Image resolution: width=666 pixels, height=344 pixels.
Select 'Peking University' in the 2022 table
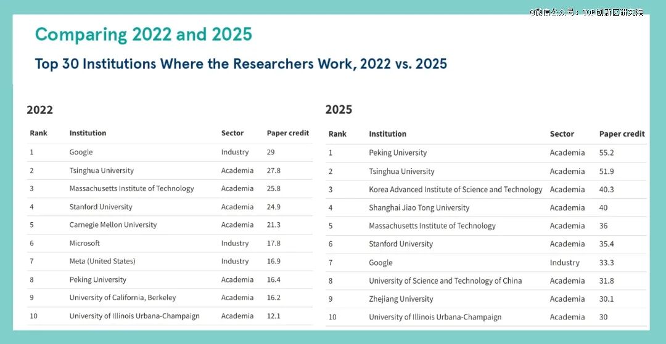pos(98,279)
